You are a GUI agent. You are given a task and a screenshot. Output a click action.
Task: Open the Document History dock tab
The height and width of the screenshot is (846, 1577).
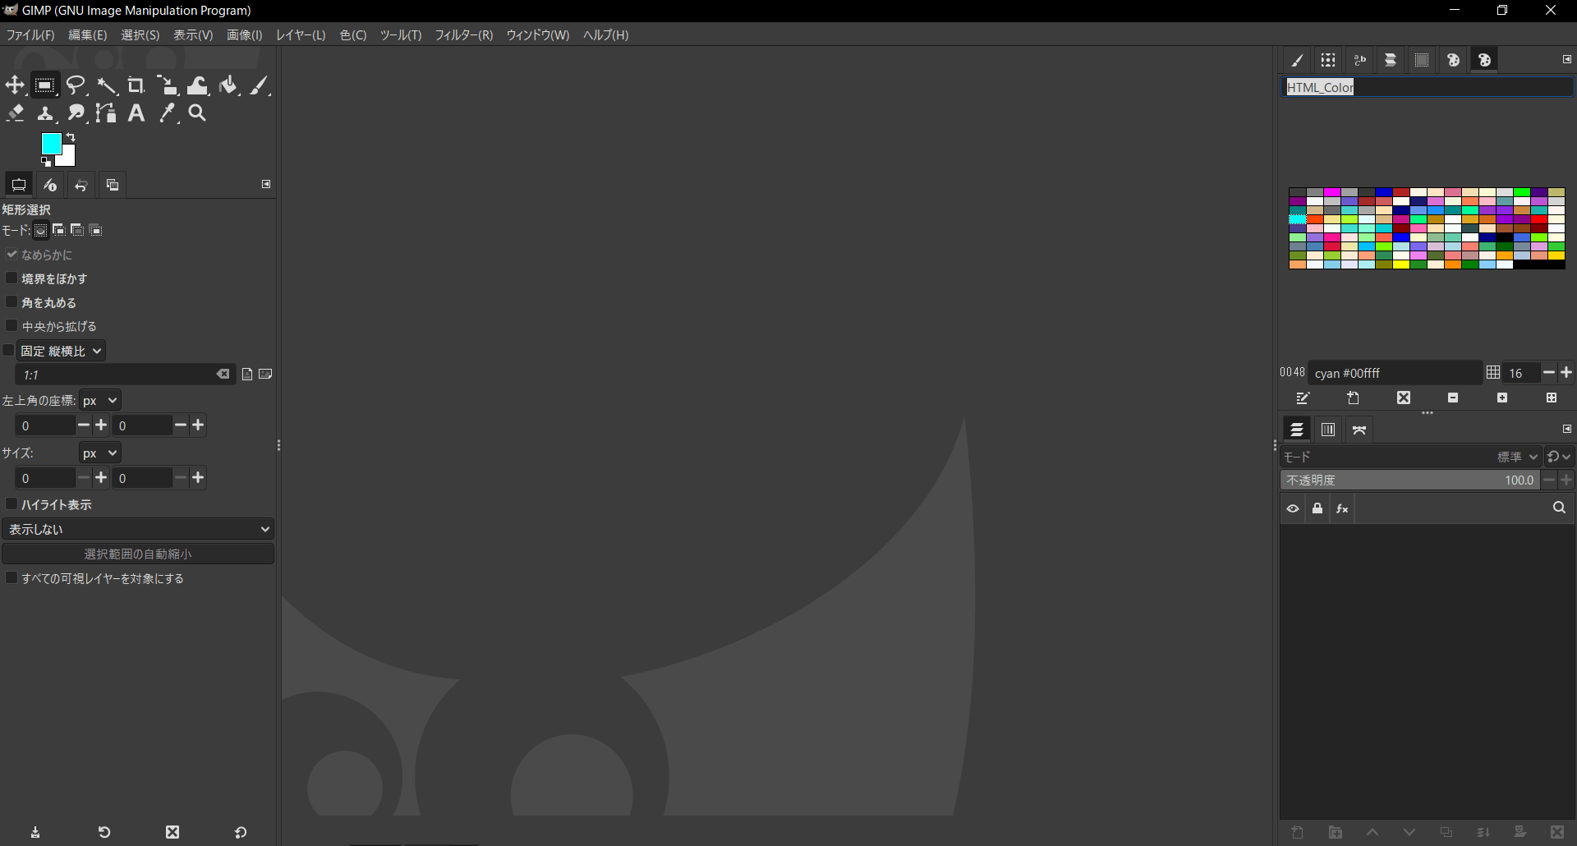tap(1391, 60)
